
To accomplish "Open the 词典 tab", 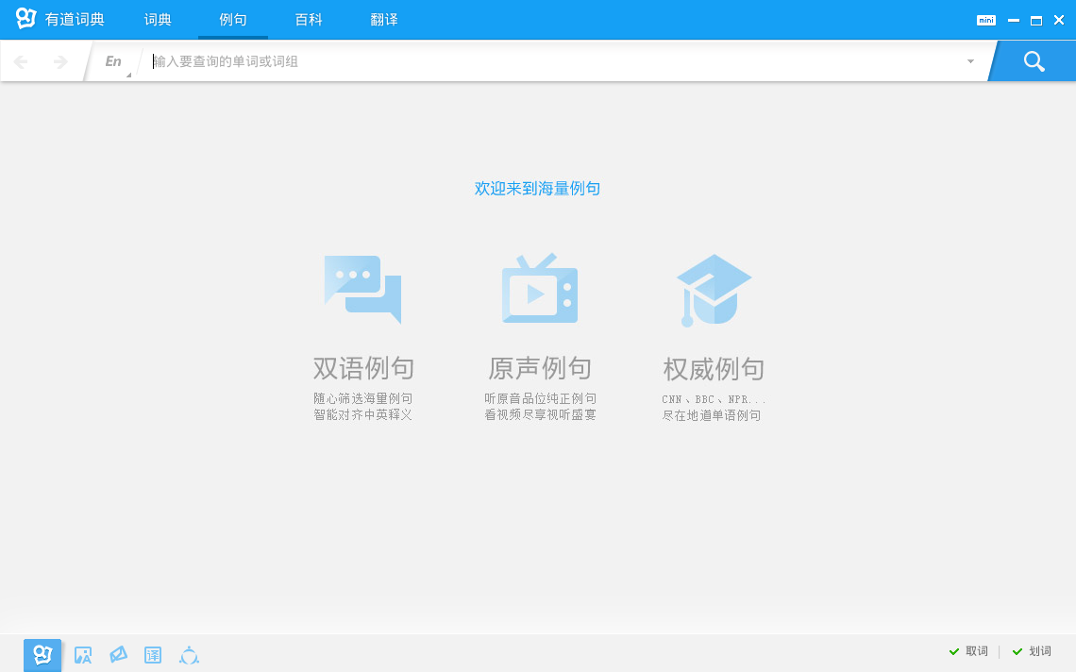I will pos(157,20).
